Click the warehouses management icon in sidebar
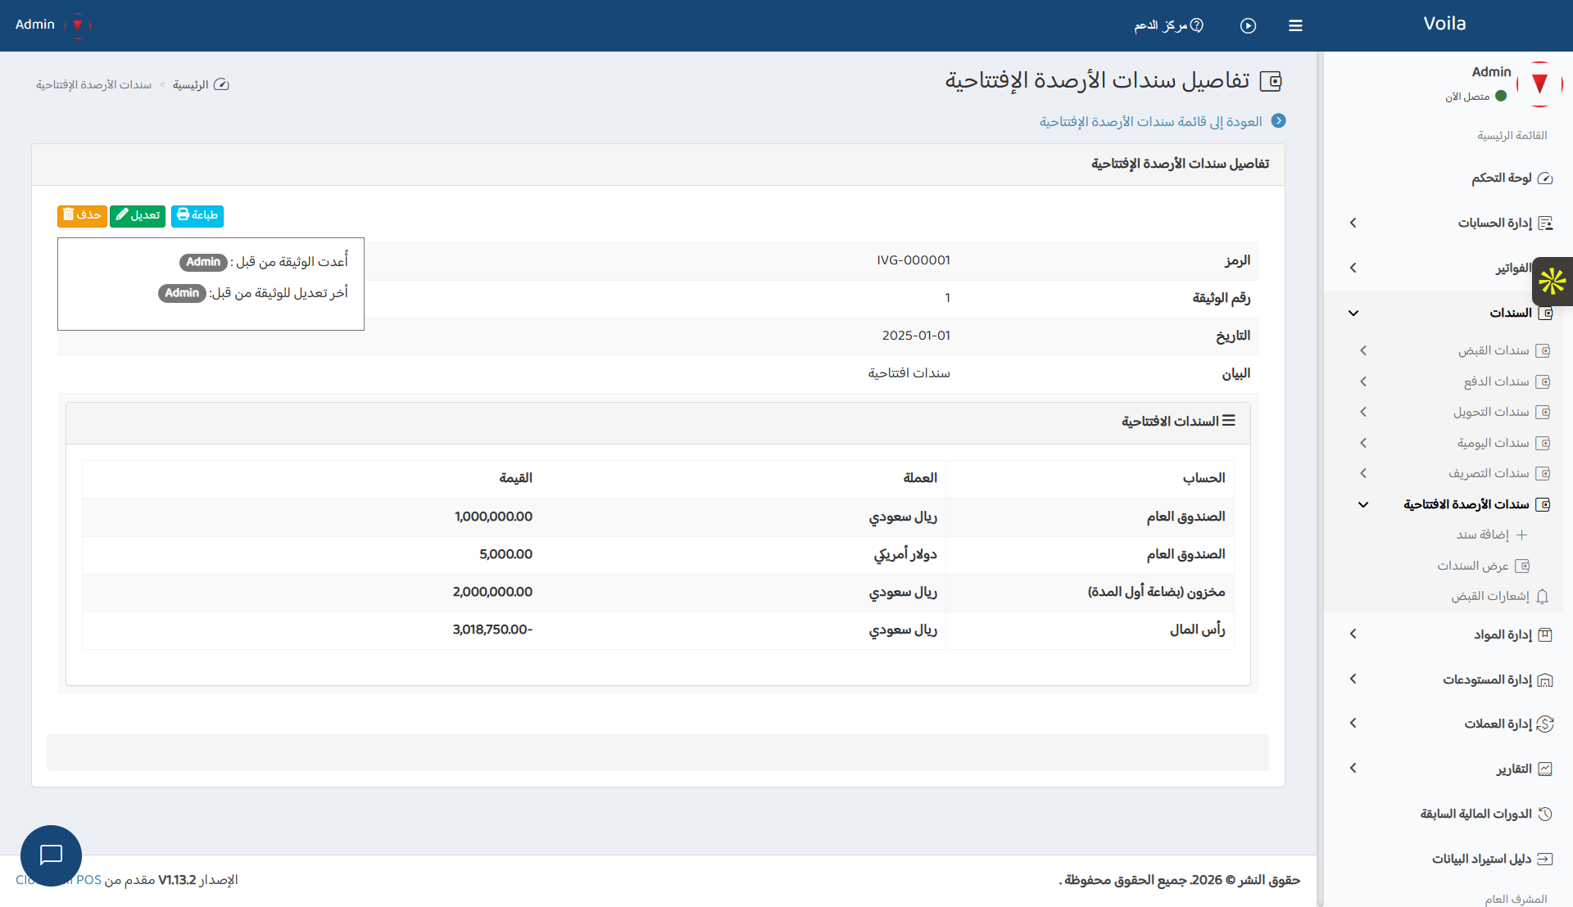1573x907 pixels. tap(1545, 679)
